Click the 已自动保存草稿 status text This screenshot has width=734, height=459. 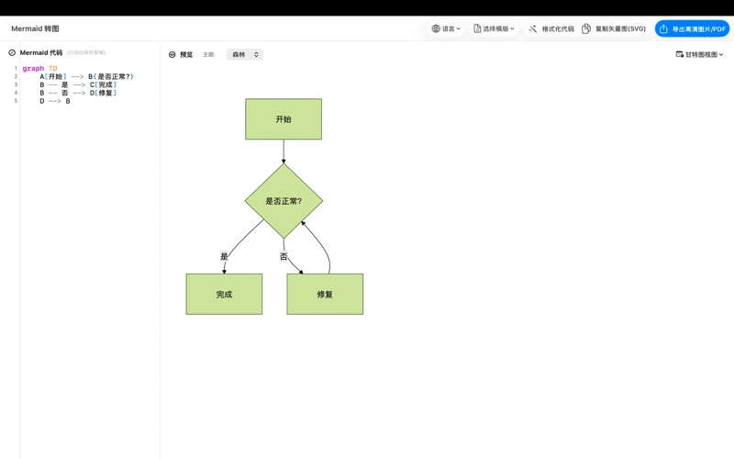(86, 52)
